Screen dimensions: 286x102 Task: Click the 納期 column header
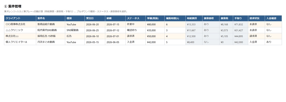(x=115, y=18)
